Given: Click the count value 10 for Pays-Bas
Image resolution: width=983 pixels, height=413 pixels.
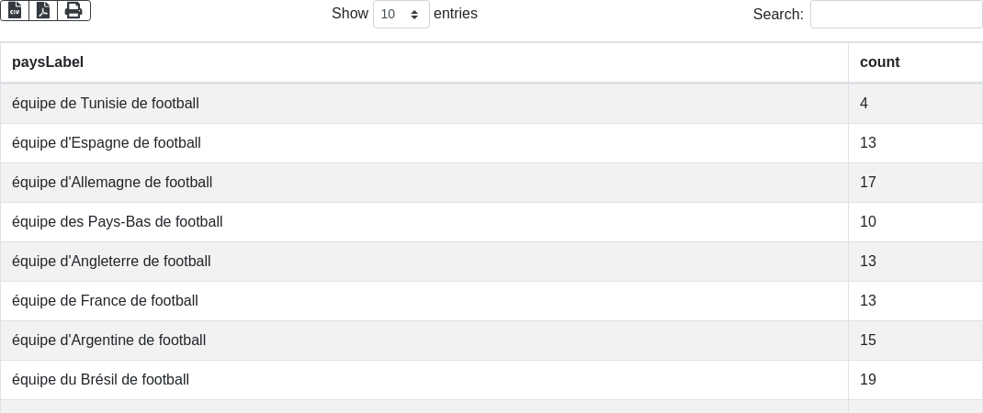Looking at the screenshot, I should [868, 222].
